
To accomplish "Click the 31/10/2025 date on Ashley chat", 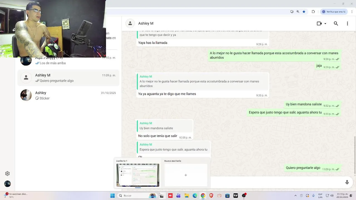I will click(108, 93).
